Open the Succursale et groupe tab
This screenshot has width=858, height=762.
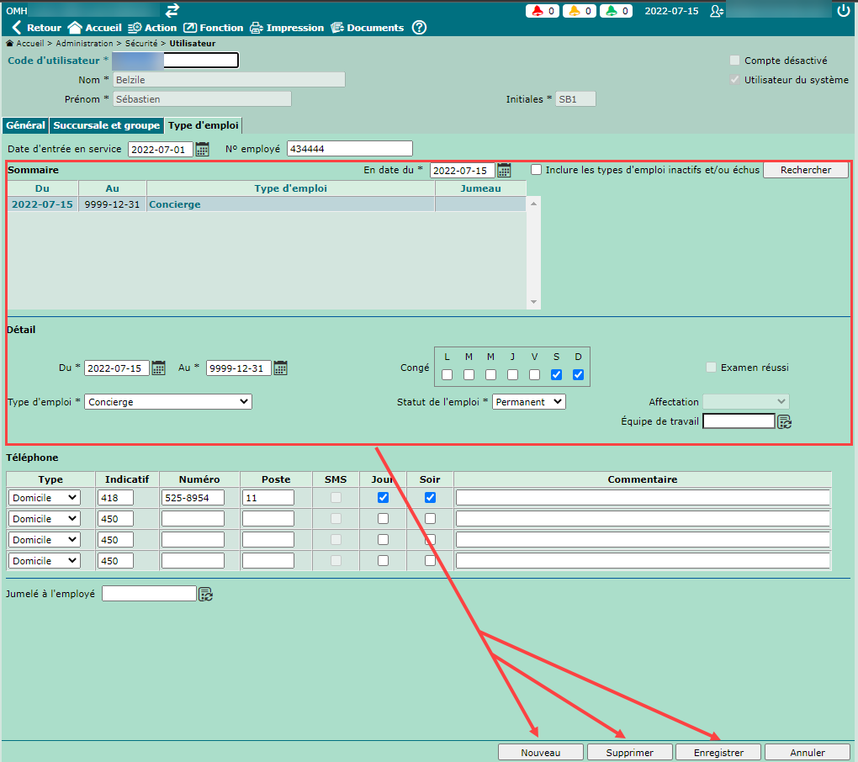[107, 125]
